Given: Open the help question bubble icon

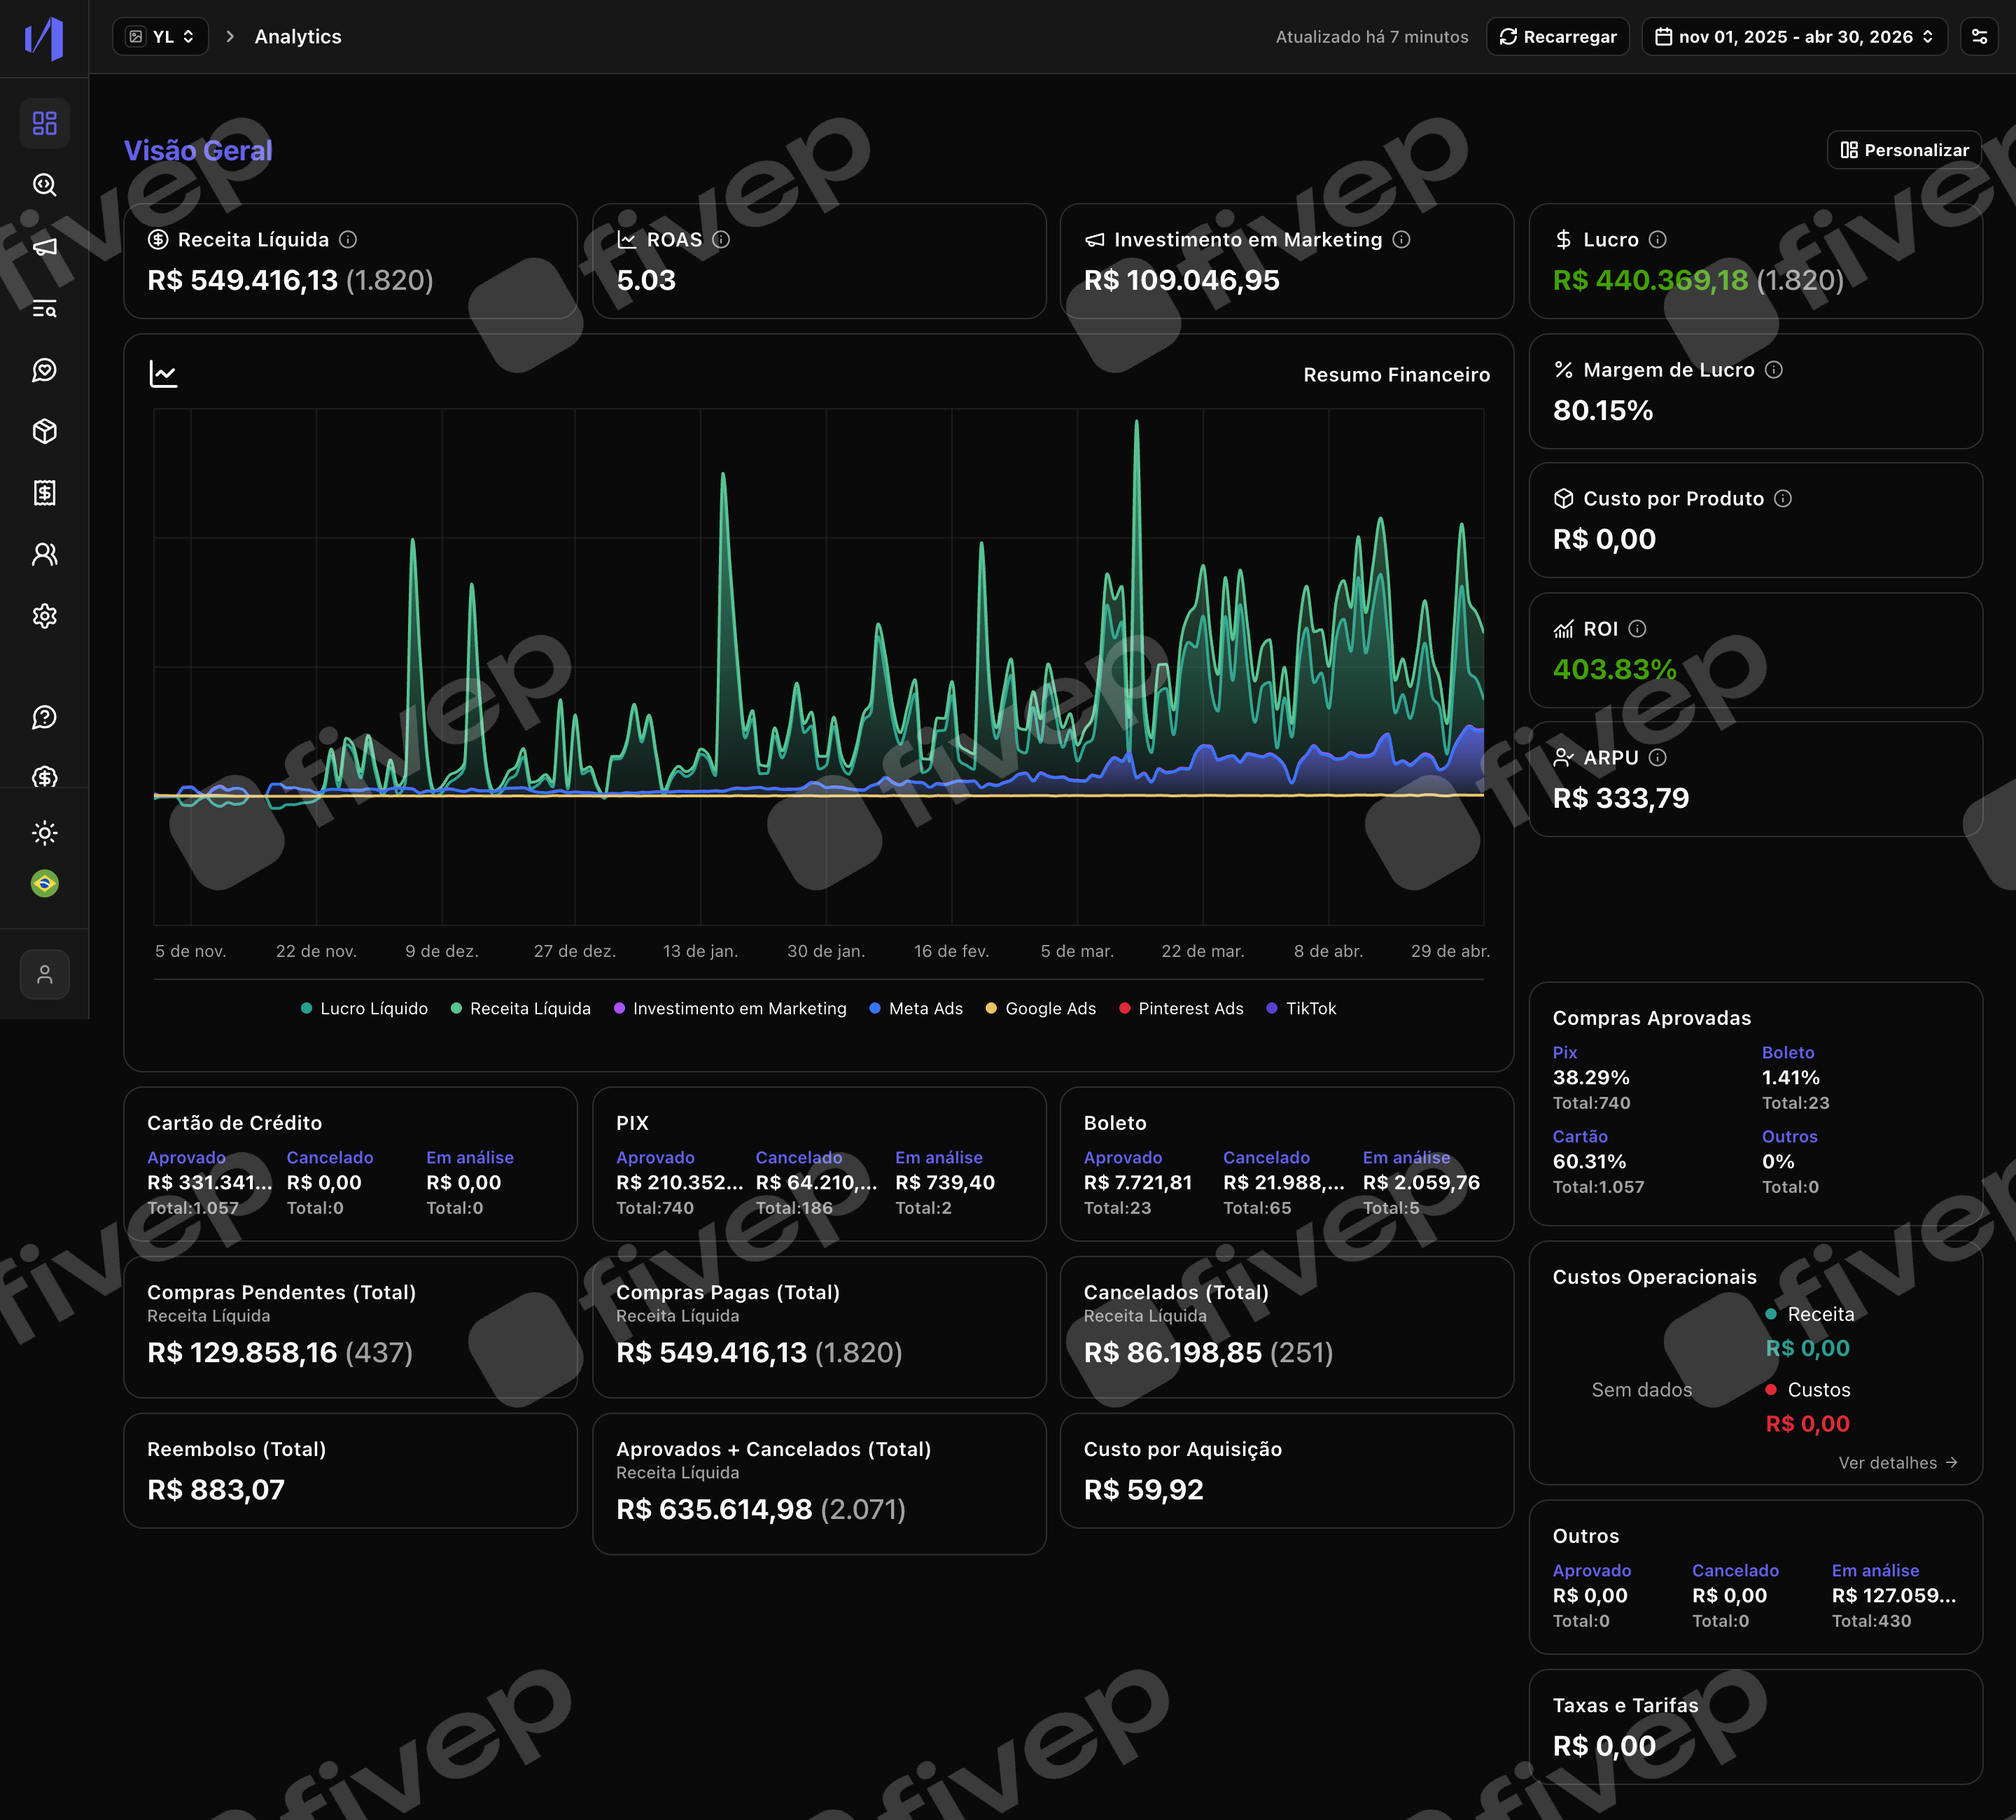Looking at the screenshot, I should 45,717.
